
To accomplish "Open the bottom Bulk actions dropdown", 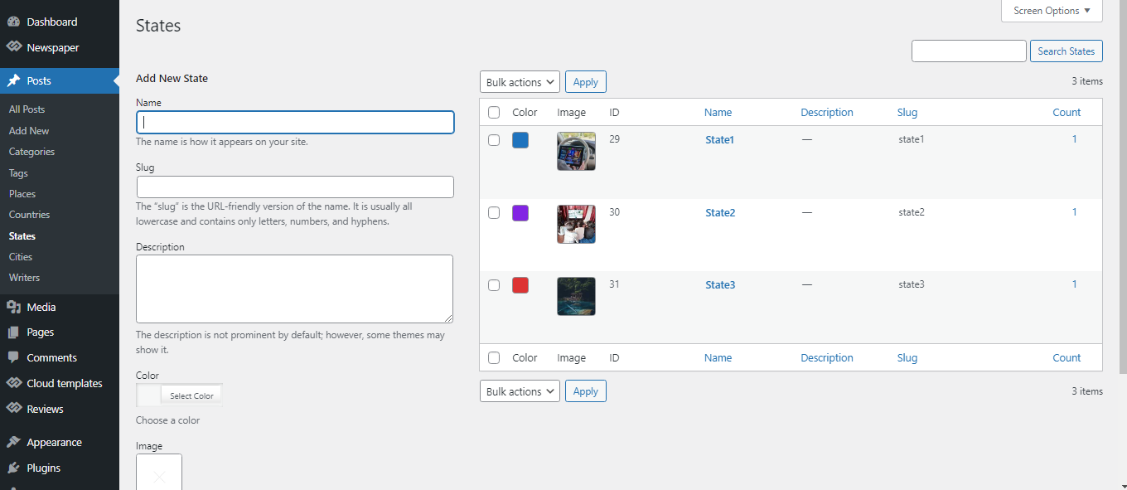I will point(520,391).
